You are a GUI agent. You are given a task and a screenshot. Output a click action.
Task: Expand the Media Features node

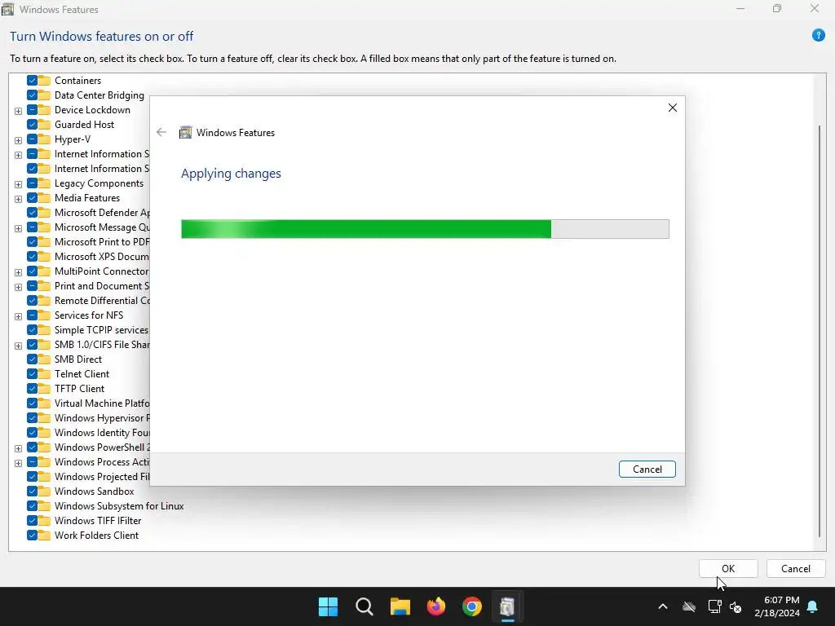(x=18, y=199)
